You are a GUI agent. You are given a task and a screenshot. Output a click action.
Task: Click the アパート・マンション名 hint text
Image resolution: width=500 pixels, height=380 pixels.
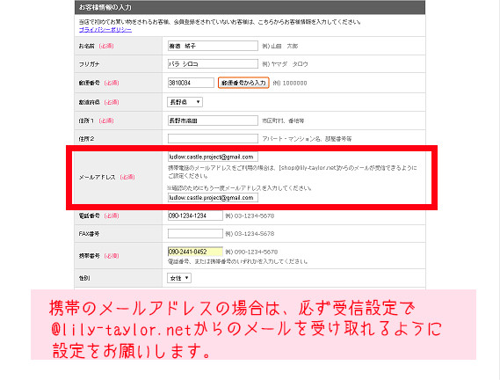(307, 139)
